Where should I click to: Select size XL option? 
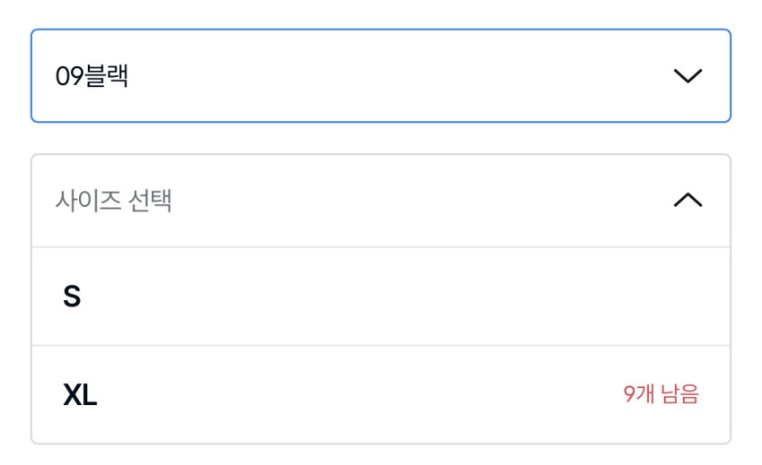381,394
